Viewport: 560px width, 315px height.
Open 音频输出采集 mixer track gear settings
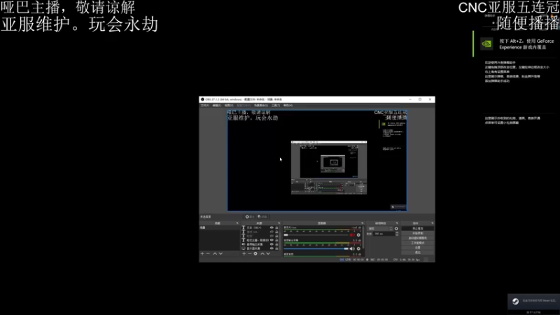358,248
